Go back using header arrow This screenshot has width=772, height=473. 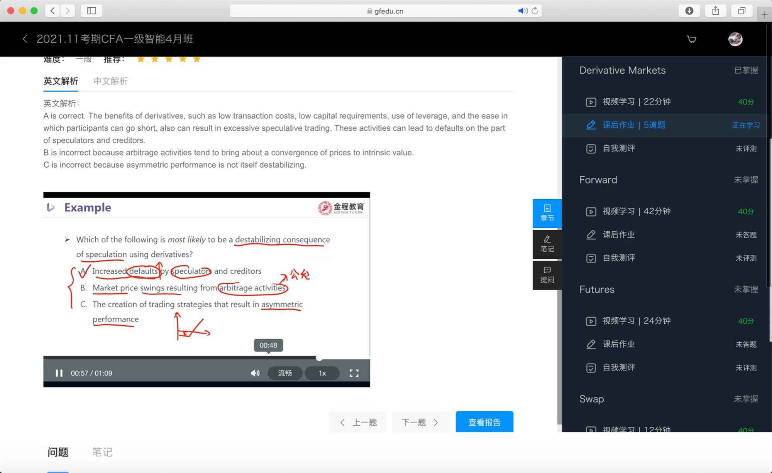click(25, 39)
